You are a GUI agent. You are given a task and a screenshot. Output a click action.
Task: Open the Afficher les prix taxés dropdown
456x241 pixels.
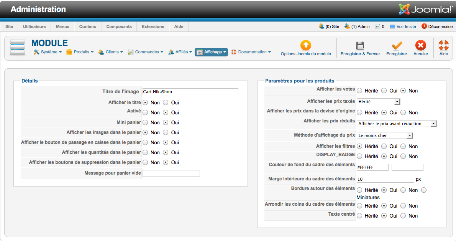[x=378, y=102]
